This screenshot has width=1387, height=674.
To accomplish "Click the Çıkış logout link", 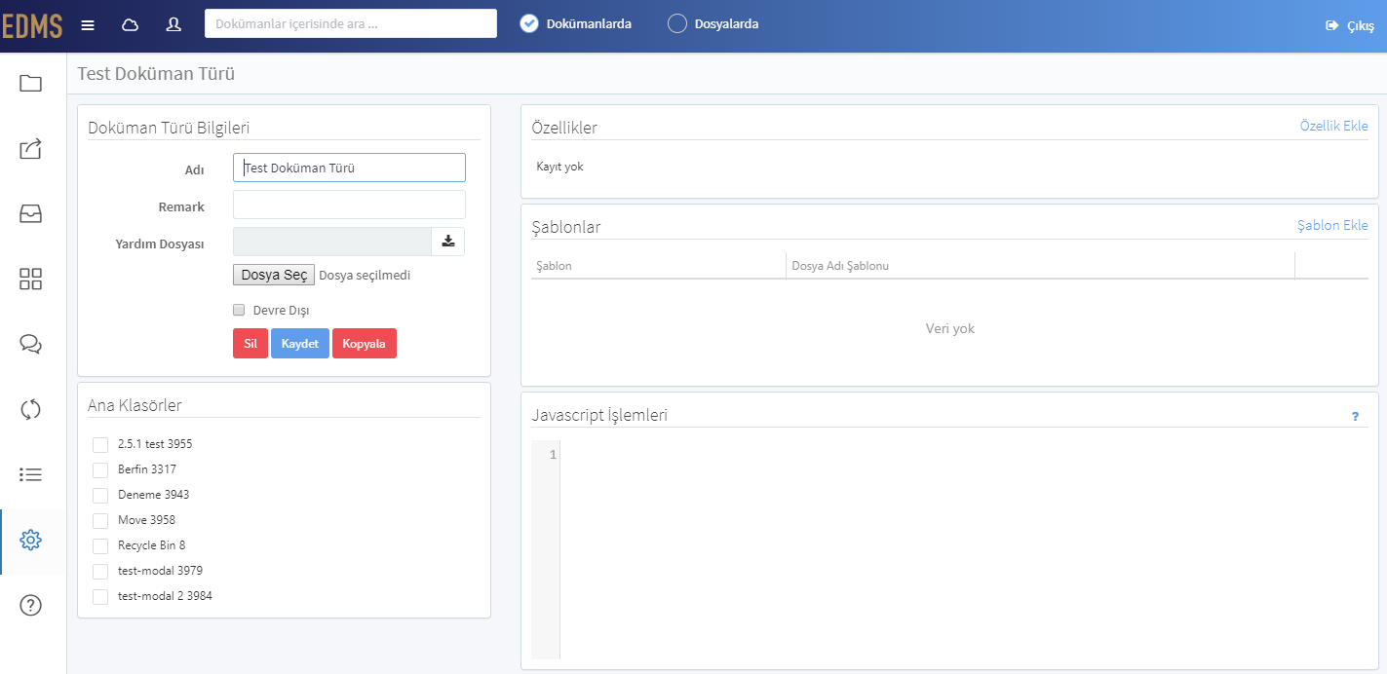I will [1351, 26].
